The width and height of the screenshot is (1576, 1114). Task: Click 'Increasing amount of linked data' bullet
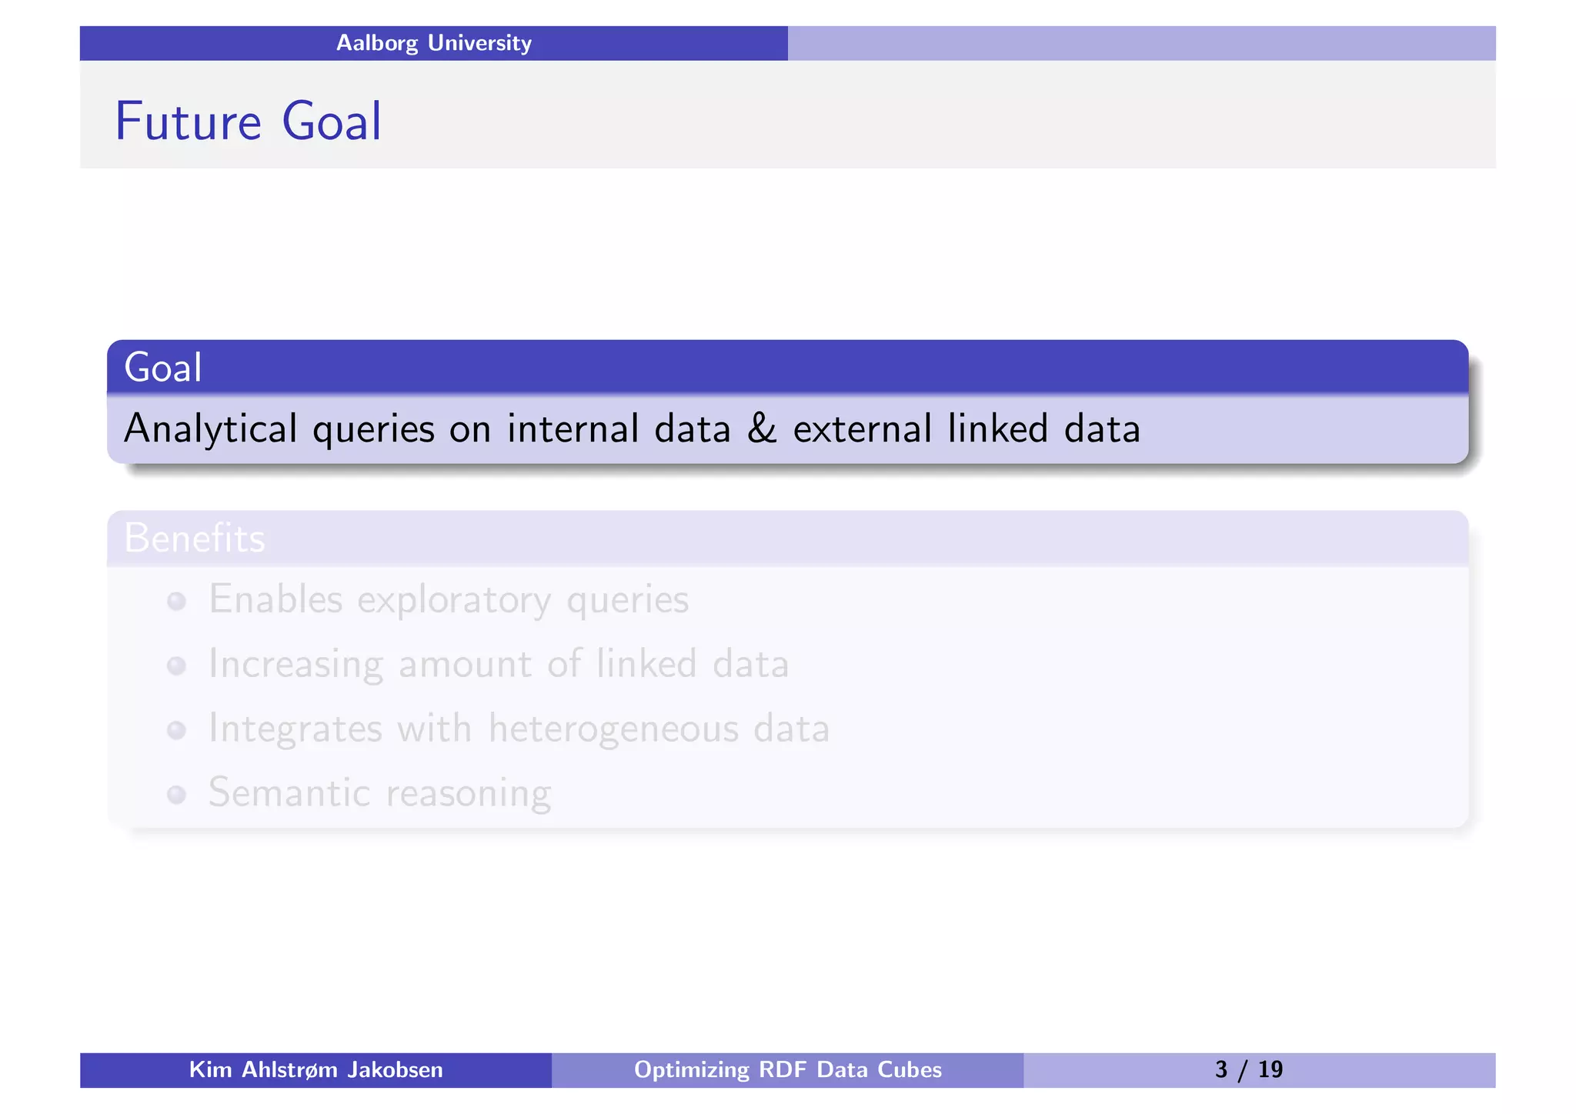pos(499,665)
